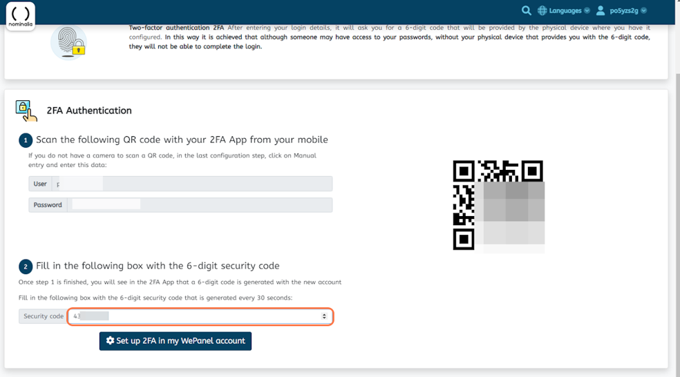Screen dimensions: 680x377
Task: Click the 2FA Authentication heading
Action: pyautogui.click(x=89, y=110)
